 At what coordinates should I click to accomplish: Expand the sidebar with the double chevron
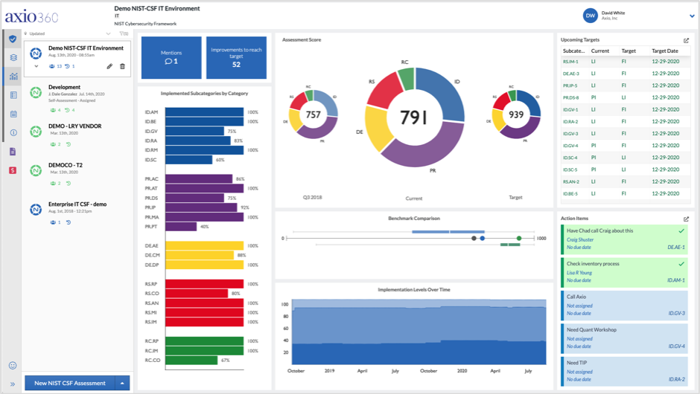click(x=12, y=384)
